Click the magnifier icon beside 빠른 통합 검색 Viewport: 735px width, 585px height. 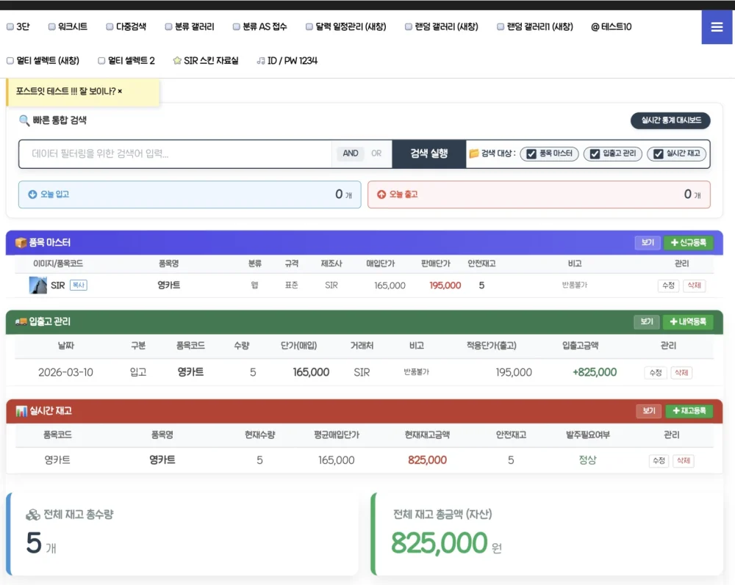24,121
